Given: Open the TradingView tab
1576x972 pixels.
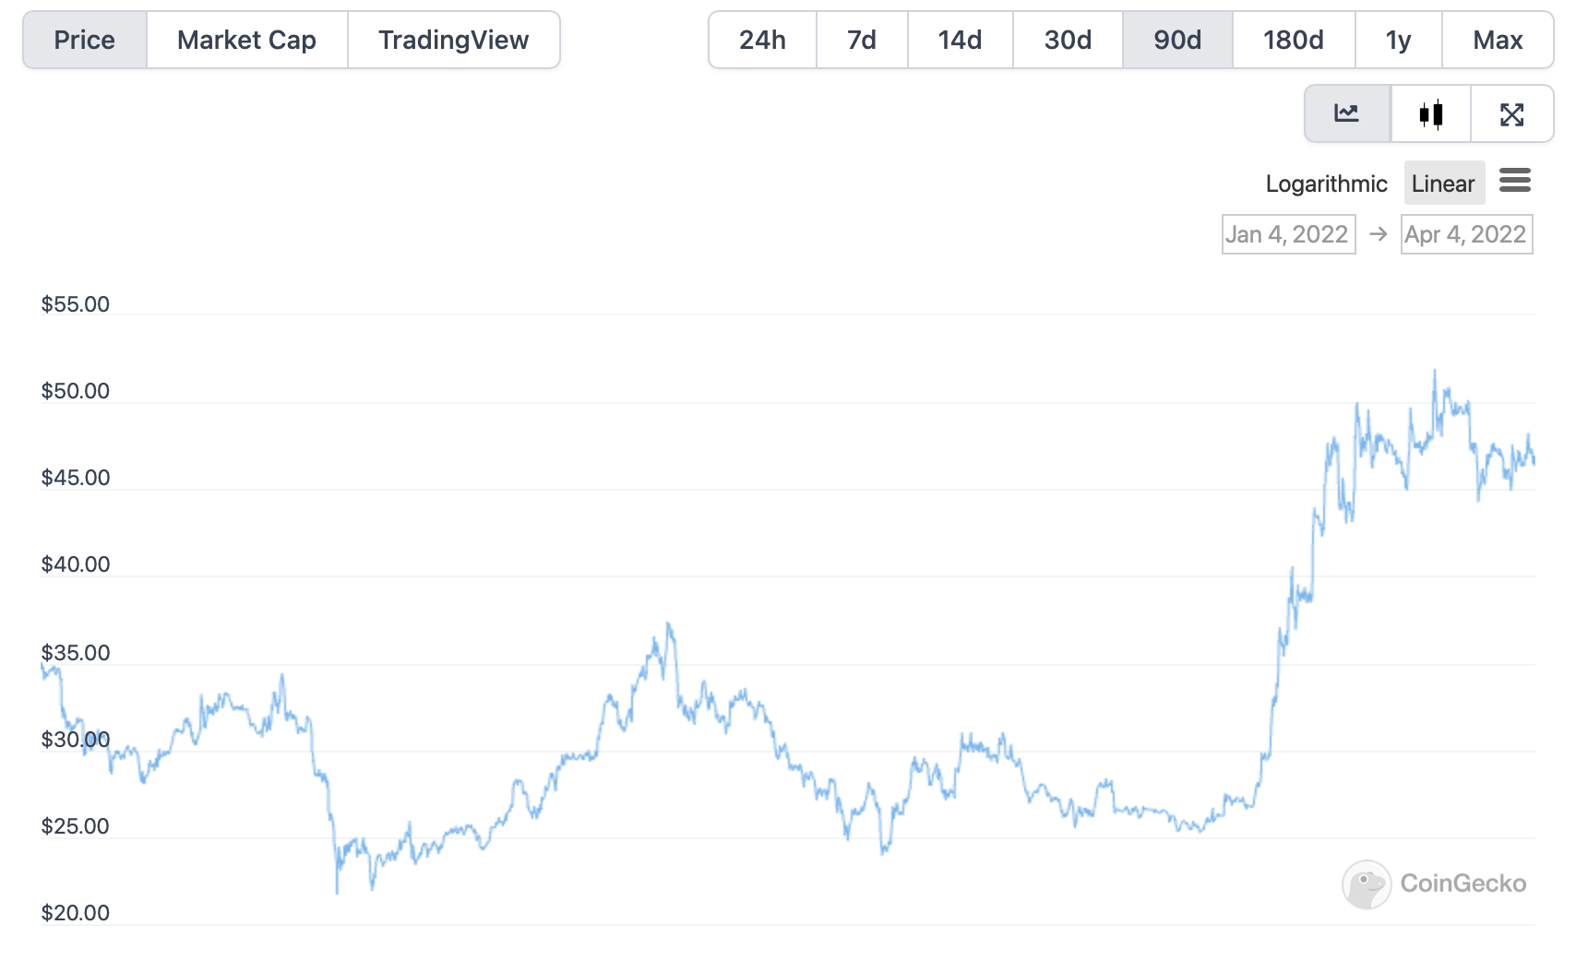Looking at the screenshot, I should (x=453, y=40).
